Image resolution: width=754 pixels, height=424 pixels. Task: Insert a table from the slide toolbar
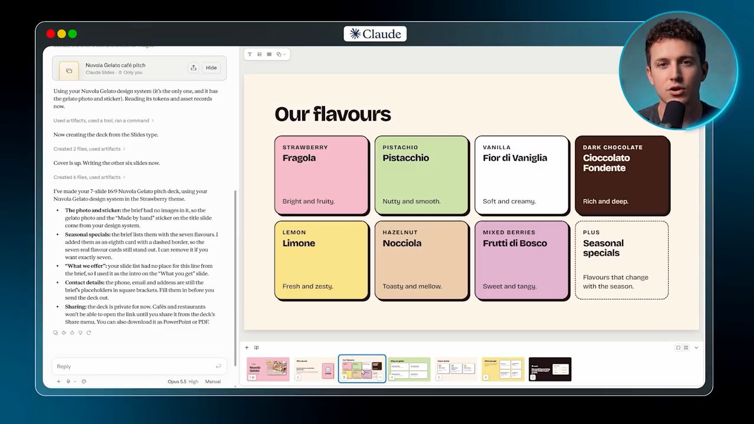269,54
